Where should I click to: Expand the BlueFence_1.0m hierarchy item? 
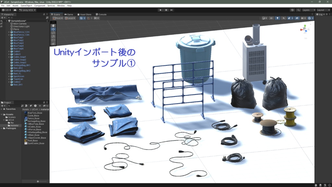9,32
